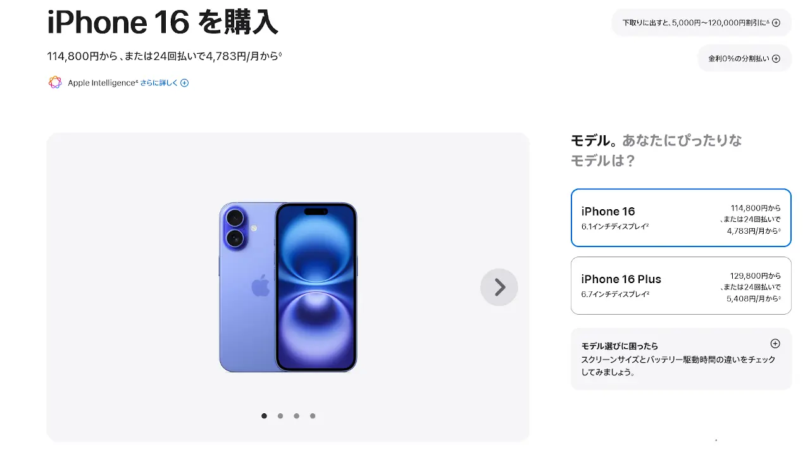
Task: Switch to the third gallery image dot
Action: pyautogui.click(x=296, y=416)
